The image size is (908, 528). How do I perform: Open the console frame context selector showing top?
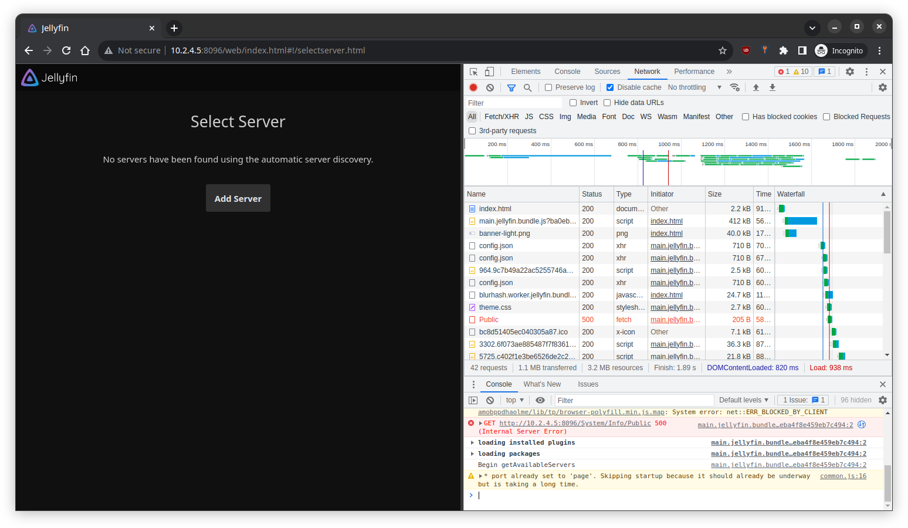coord(514,400)
